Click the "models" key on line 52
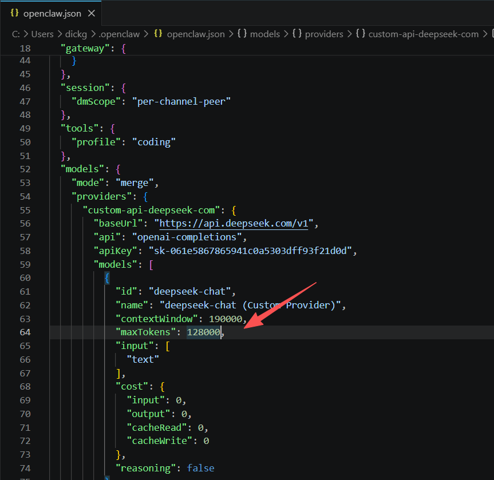The width and height of the screenshot is (494, 480). pos(82,169)
